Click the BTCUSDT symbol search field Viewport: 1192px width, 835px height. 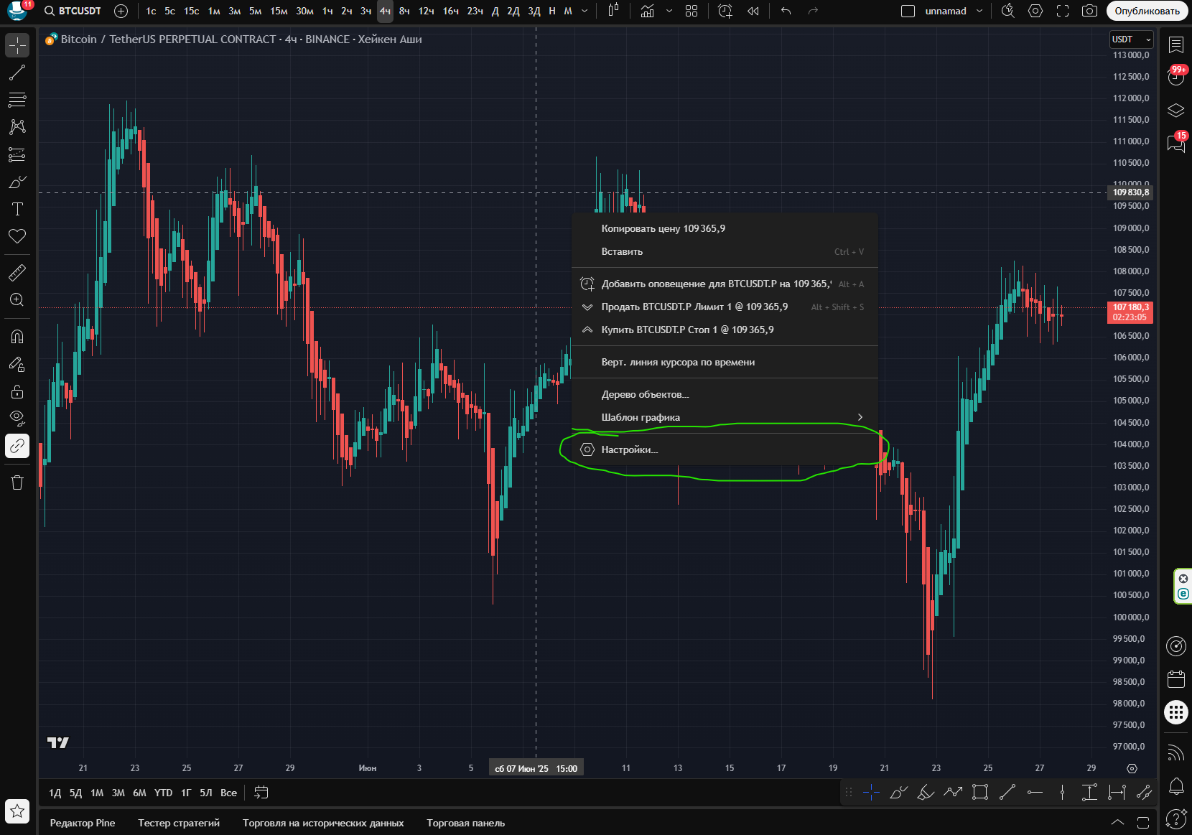73,11
